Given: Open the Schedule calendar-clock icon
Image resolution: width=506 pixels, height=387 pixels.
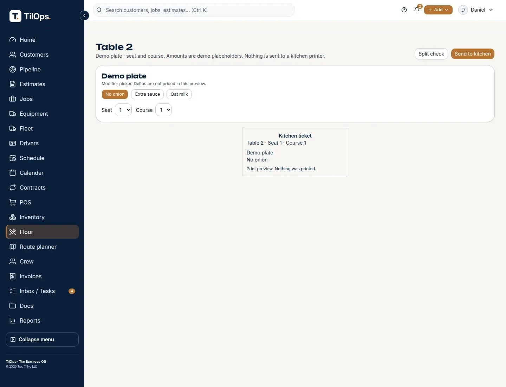Looking at the screenshot, I should pos(13,158).
